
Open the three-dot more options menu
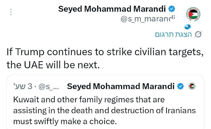pos(11,12)
